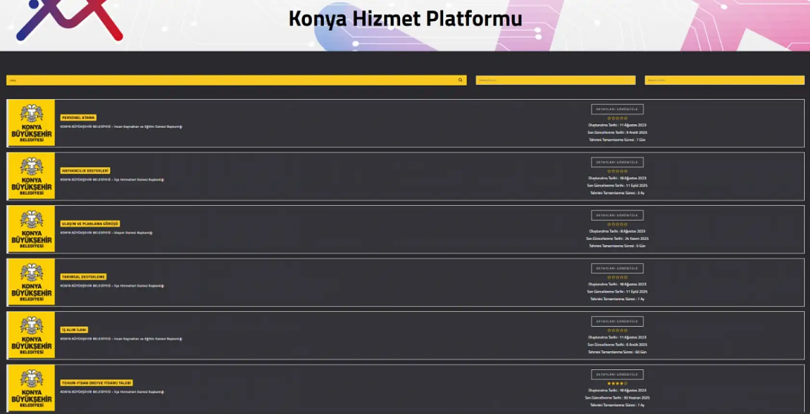
Task: Click the Belediyesi crest on Hayvancılık Destekleri card
Action: (x=31, y=176)
